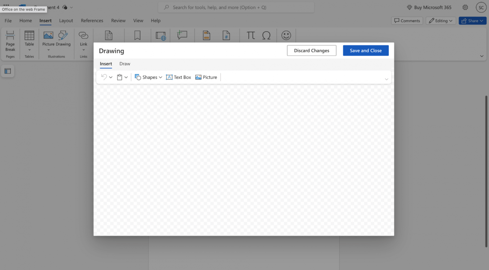Image resolution: width=489 pixels, height=270 pixels.
Task: Click the Paste clipboard icon in Drawing toolbar
Action: coord(119,77)
